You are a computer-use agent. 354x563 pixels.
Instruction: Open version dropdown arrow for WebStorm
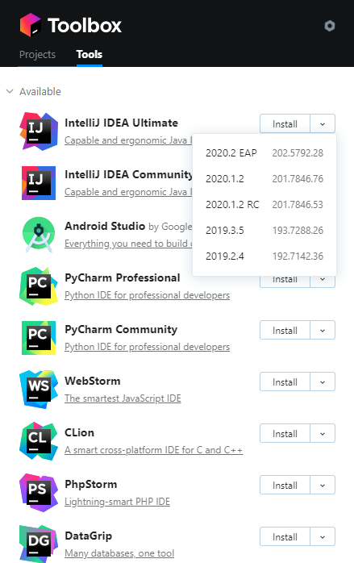[x=323, y=382]
